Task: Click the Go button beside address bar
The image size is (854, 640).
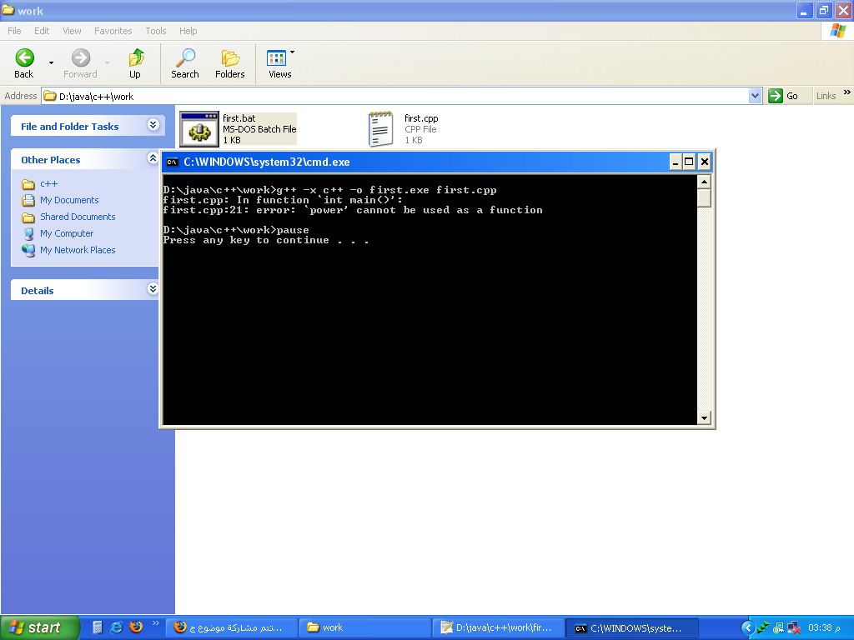Action: pos(783,96)
